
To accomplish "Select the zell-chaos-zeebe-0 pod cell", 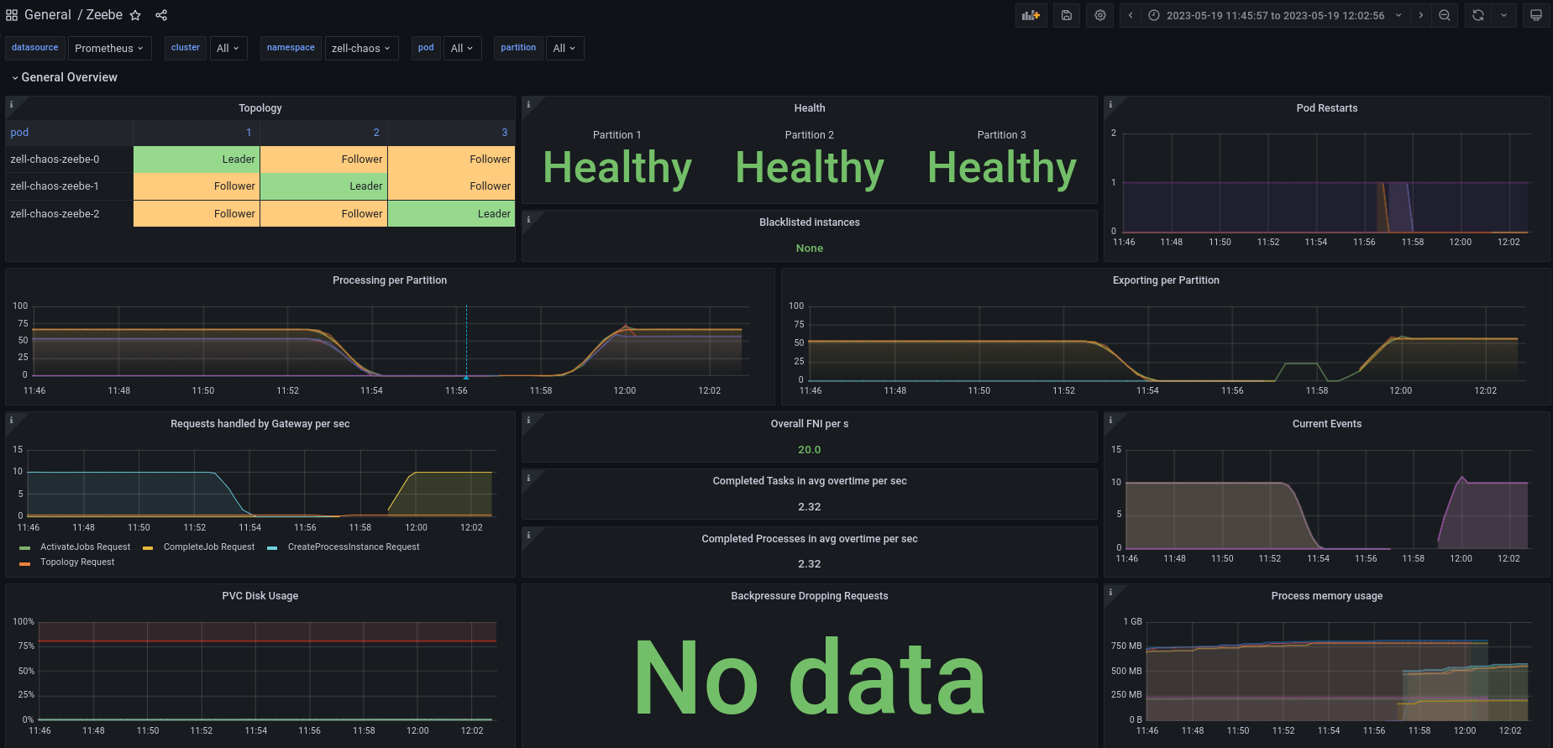I will pyautogui.click(x=70, y=160).
